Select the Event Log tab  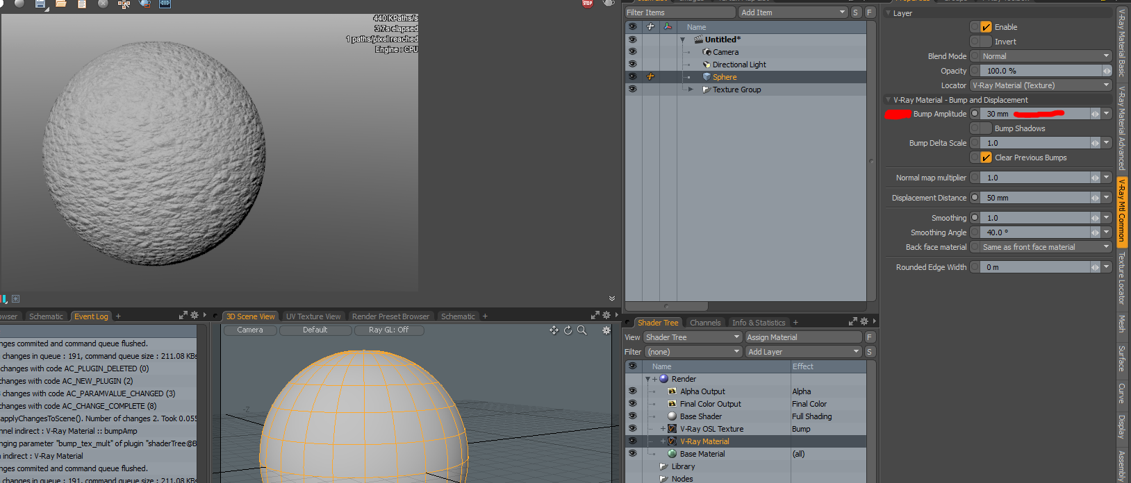coord(91,316)
